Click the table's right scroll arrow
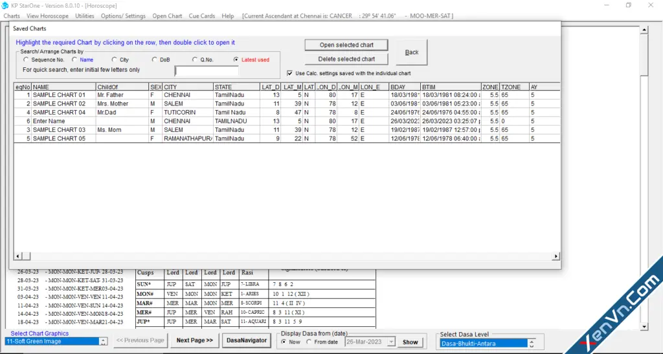 556,256
